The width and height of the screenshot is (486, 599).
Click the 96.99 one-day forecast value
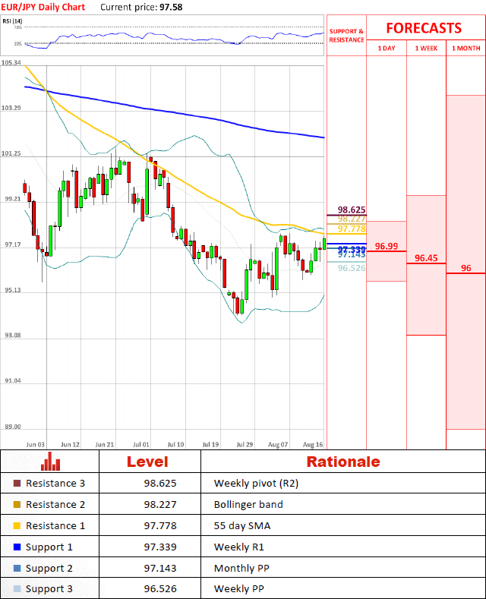coord(387,246)
